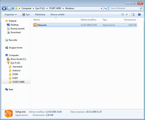Click the orange Eye-Fi drive icon
The height and width of the screenshot is (120, 145).
pyautogui.click(x=8, y=63)
